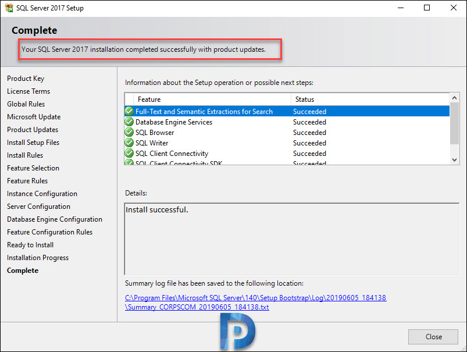This screenshot has height=352, width=467.
Task: Sort by the Status column header
Action: pos(370,99)
